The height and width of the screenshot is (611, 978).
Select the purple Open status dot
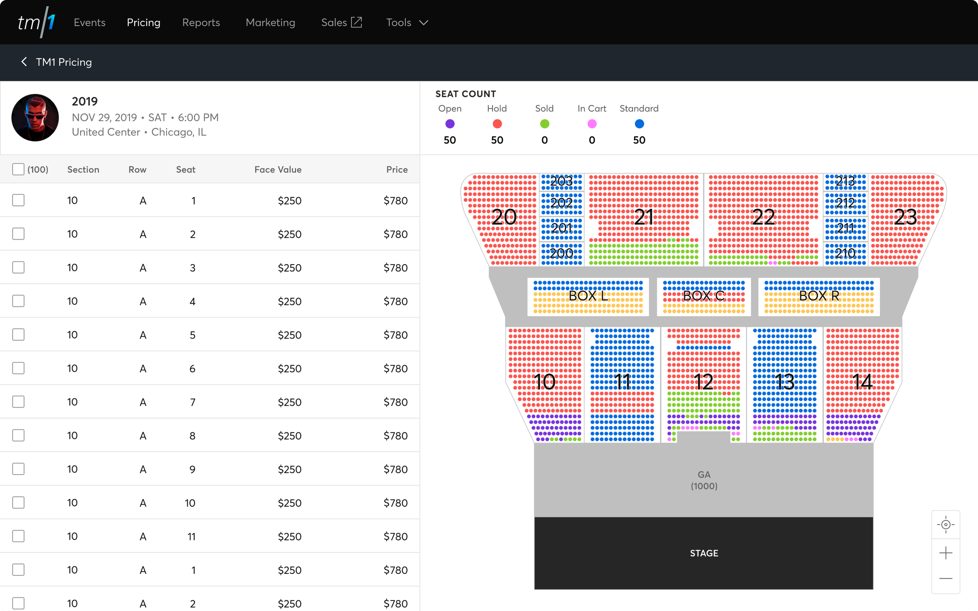point(449,124)
